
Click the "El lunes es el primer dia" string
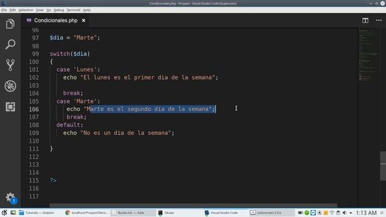coord(148,78)
